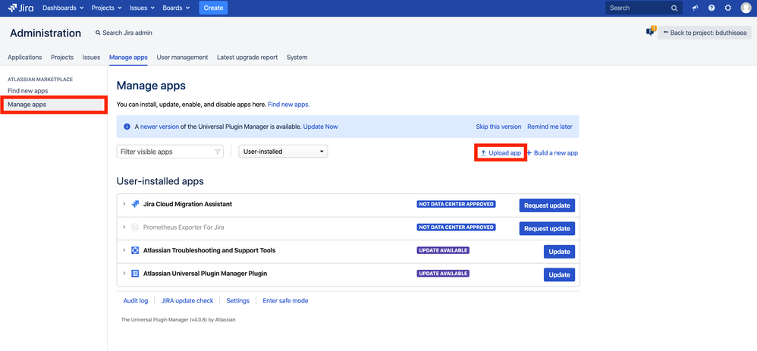
Task: Click the Jira Cloud Migration Assistant icon
Action: (x=135, y=204)
